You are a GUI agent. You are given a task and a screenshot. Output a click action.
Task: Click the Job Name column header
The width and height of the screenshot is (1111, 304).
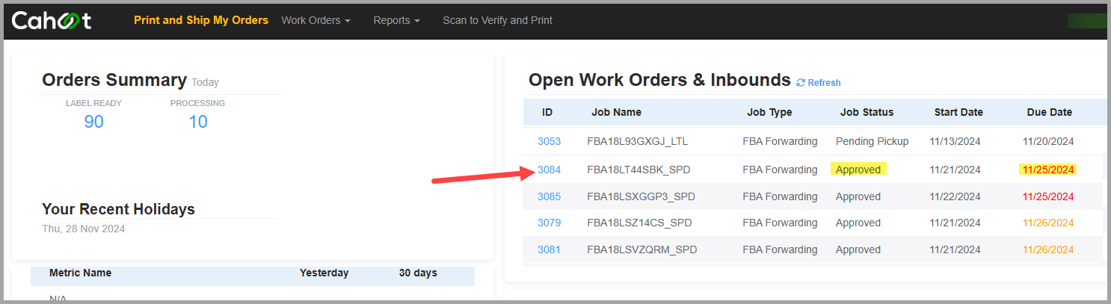point(616,112)
